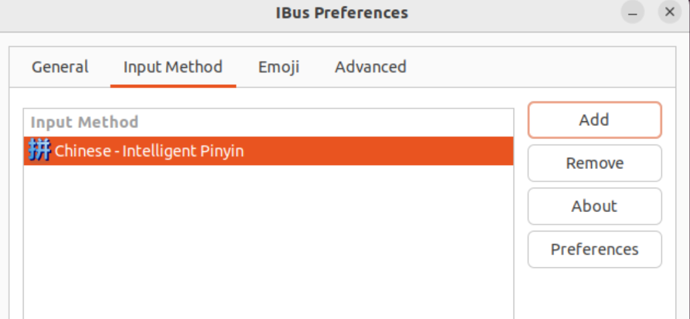Select the Input Method tab
This screenshot has height=319, width=690.
tap(172, 67)
